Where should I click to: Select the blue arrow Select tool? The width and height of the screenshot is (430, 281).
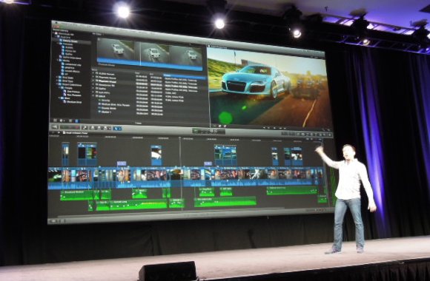pyautogui.click(x=117, y=129)
